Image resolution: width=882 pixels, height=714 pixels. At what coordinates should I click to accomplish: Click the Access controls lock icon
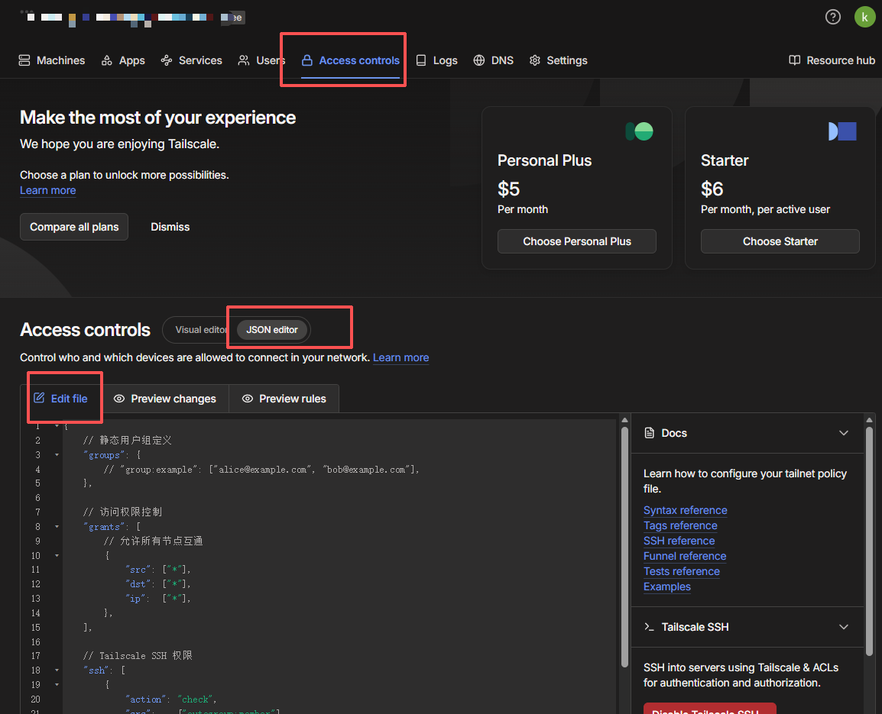(x=307, y=60)
